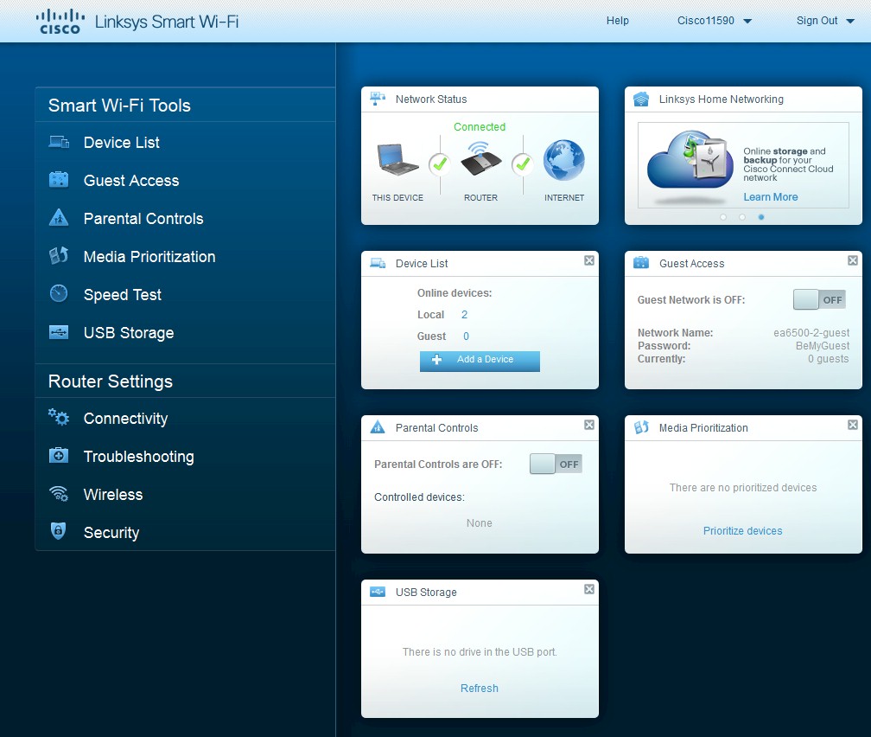
Task: Click the checkmark between router and internet
Action: (523, 164)
